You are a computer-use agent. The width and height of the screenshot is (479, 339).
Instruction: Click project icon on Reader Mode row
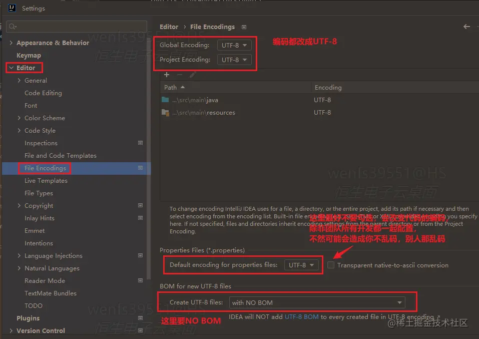140,280
